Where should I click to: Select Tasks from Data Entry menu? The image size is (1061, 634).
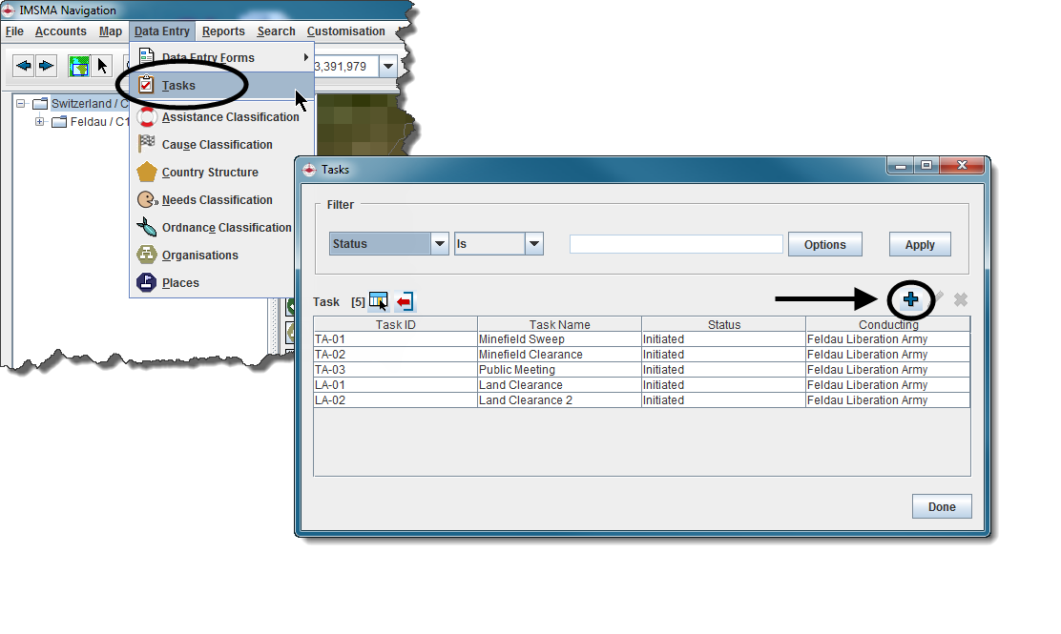tap(178, 86)
